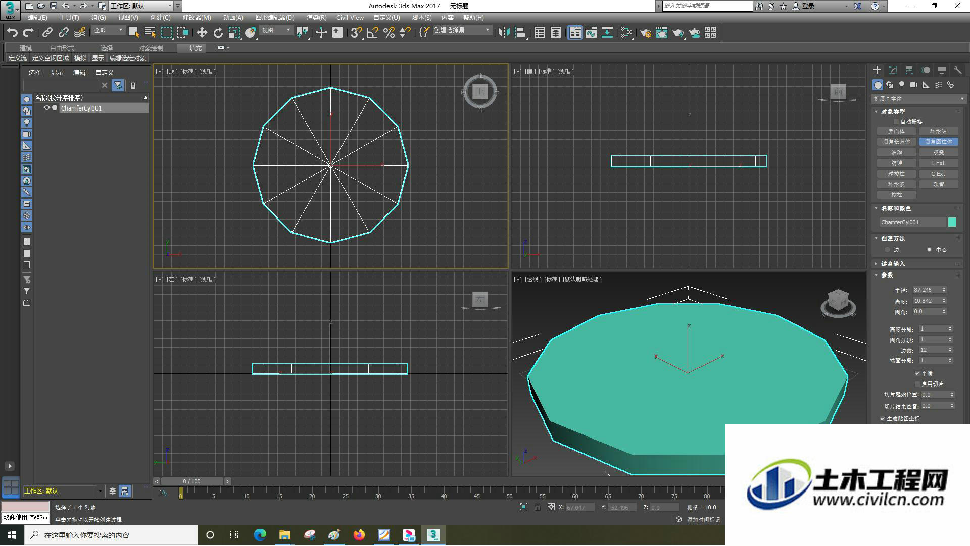Activate the Select and Link tool
This screenshot has height=546, width=970.
coord(47,33)
